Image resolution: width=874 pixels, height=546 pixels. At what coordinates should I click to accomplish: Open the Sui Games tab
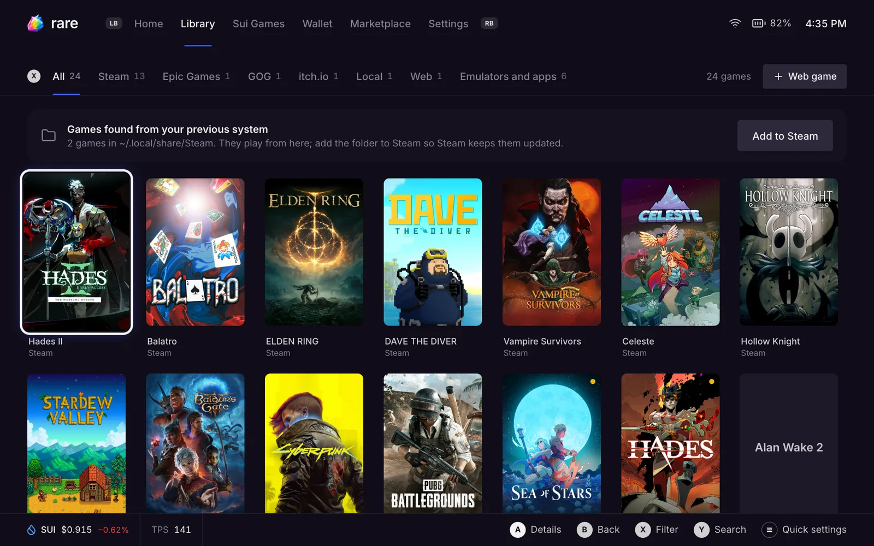(x=258, y=23)
